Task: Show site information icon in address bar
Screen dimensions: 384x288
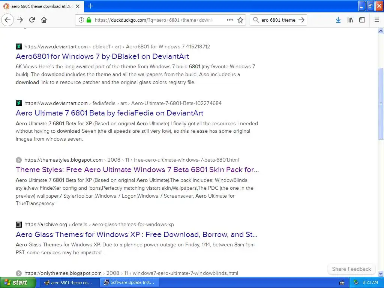Action: 81,20
